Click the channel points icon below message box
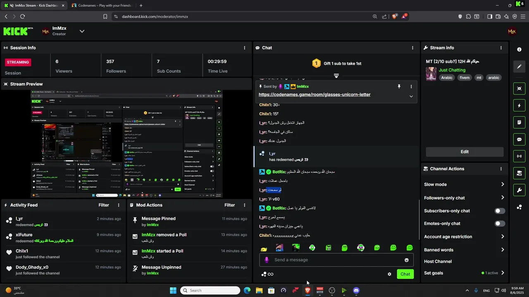Viewport: 529px width, 297px height. (264, 274)
